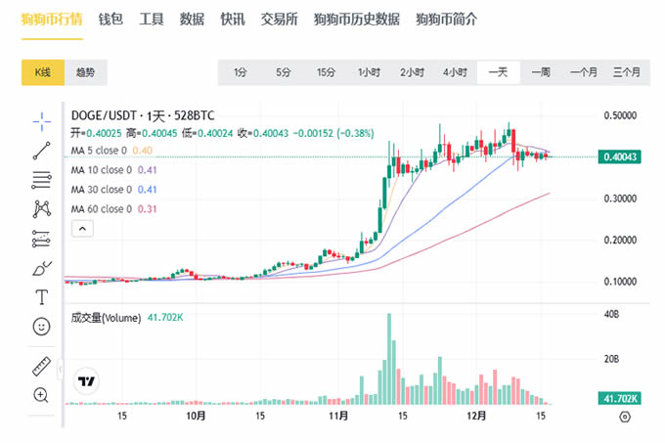Select the crosshair cursor tool
Image resolution: width=665 pixels, height=443 pixels.
(x=41, y=119)
